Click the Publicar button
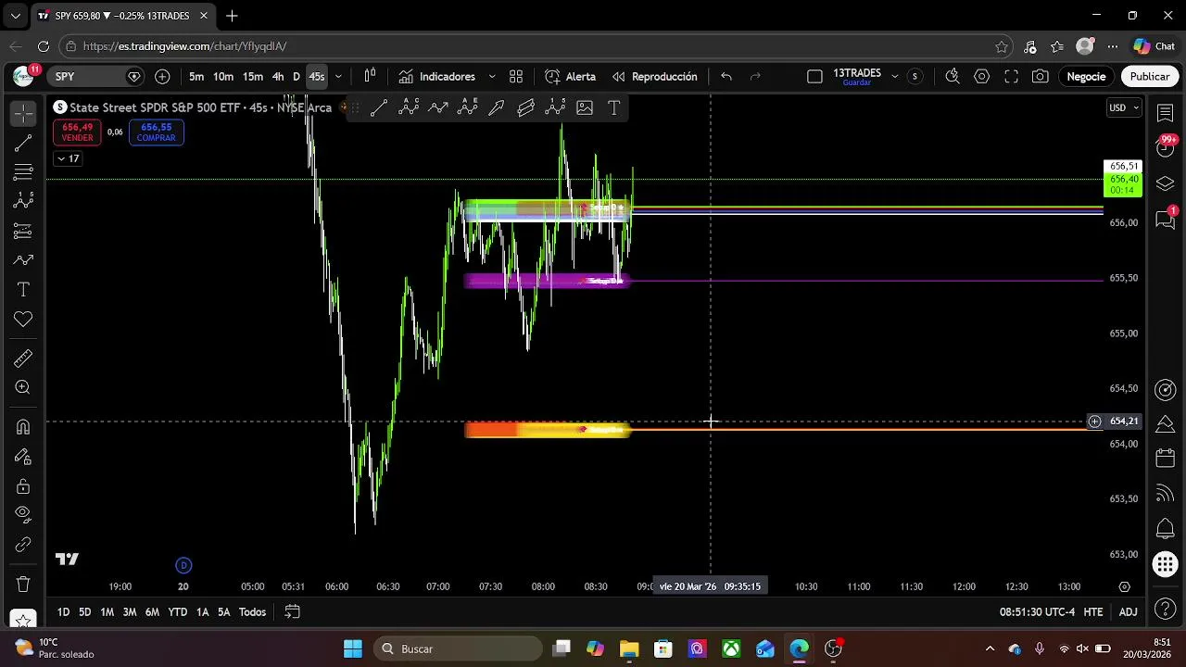The height and width of the screenshot is (667, 1186). 1149,76
